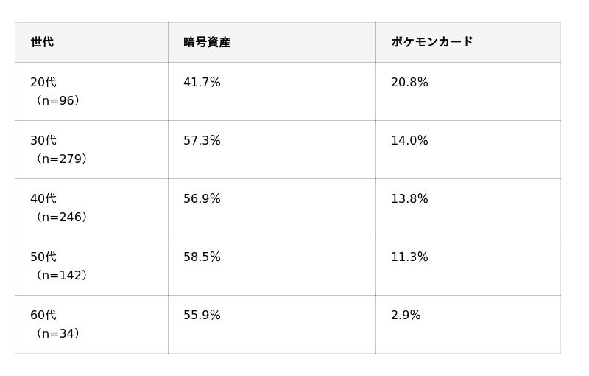
Task: Select the 40代 row label
Action: 43,199
